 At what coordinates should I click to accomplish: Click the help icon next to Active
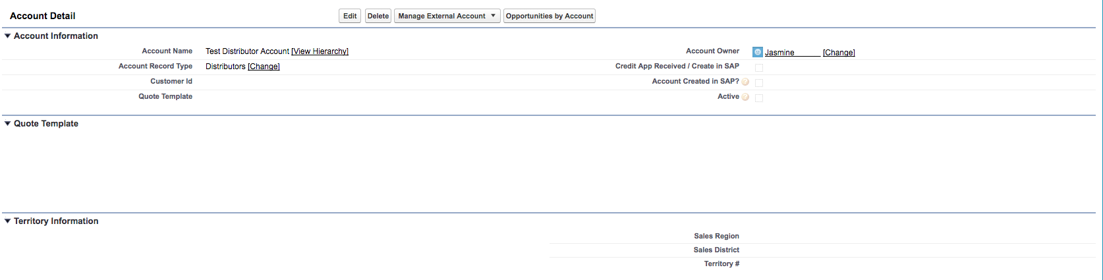coord(745,98)
